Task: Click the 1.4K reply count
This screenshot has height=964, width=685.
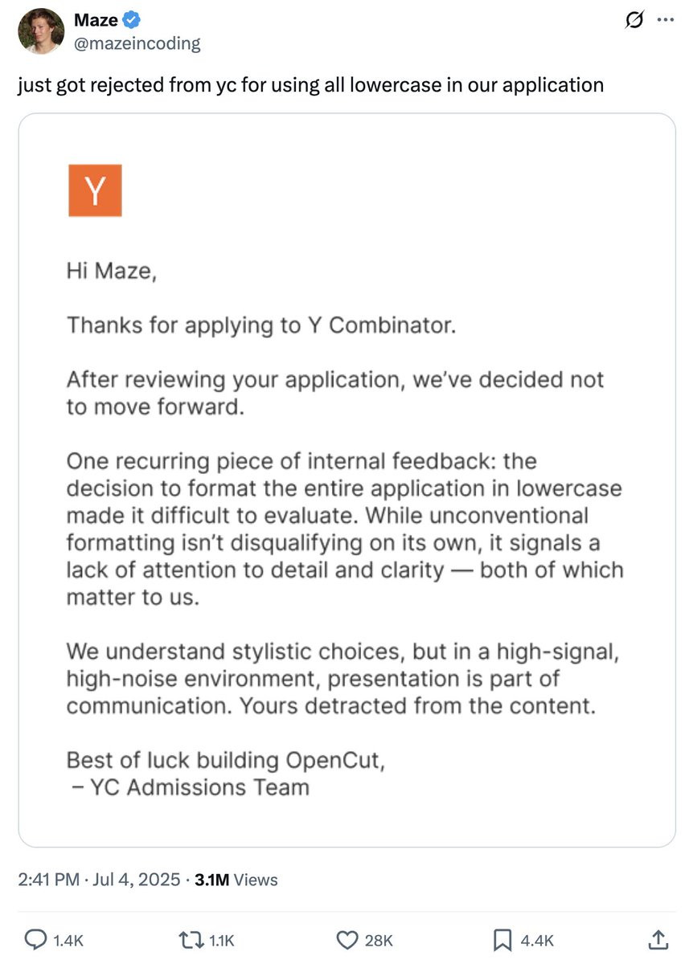Action: coord(68,940)
